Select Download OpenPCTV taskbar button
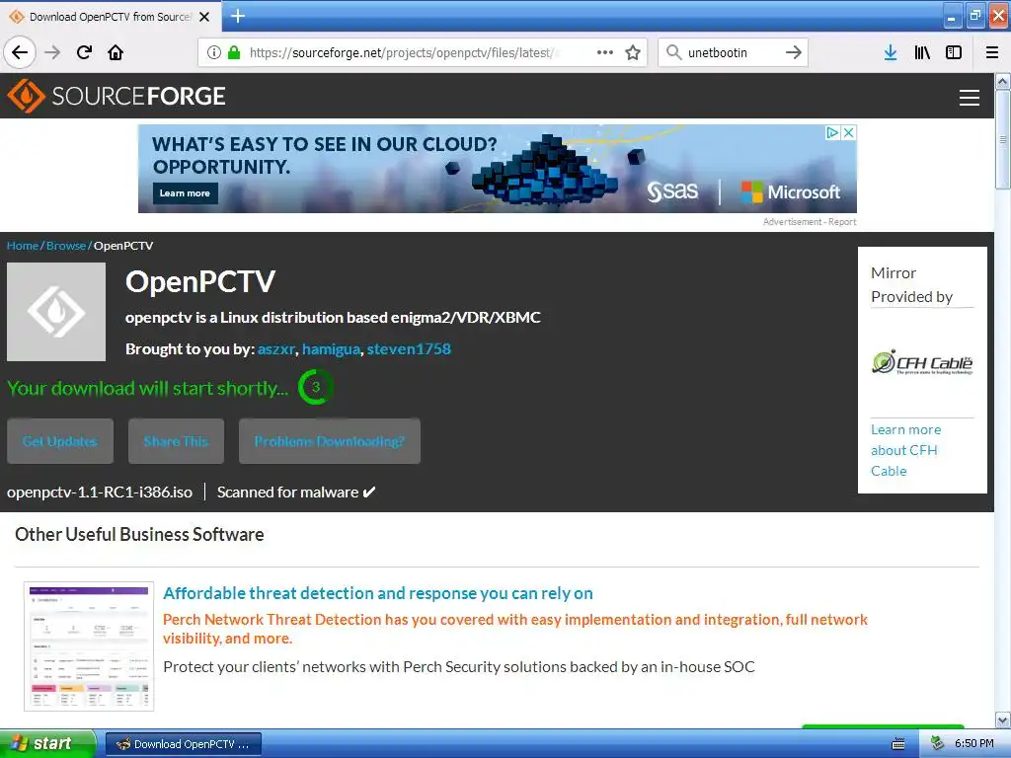Screen dimensions: 1011x758 (183, 744)
